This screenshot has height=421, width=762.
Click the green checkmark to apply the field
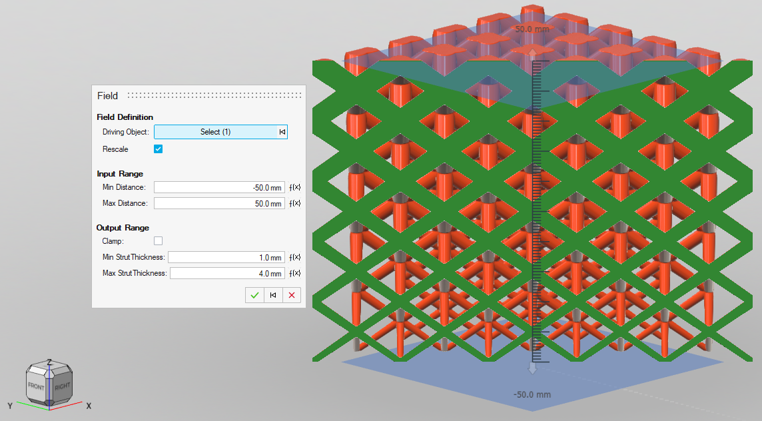[x=254, y=295]
